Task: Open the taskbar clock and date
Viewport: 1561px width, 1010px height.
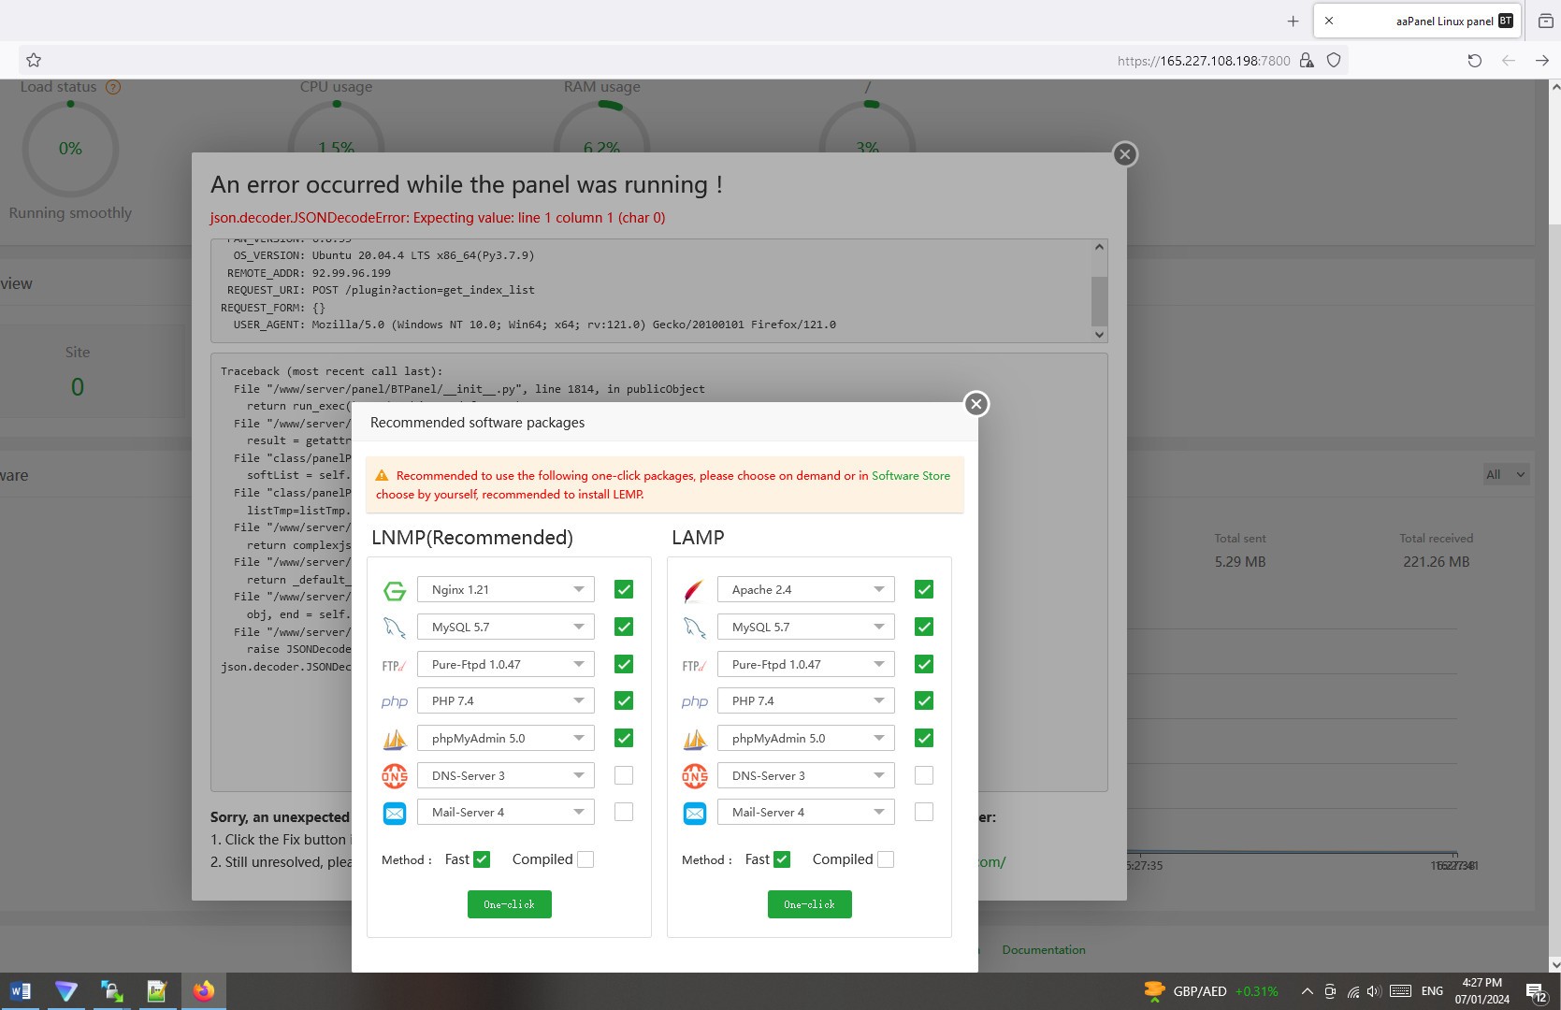Action: tap(1482, 991)
